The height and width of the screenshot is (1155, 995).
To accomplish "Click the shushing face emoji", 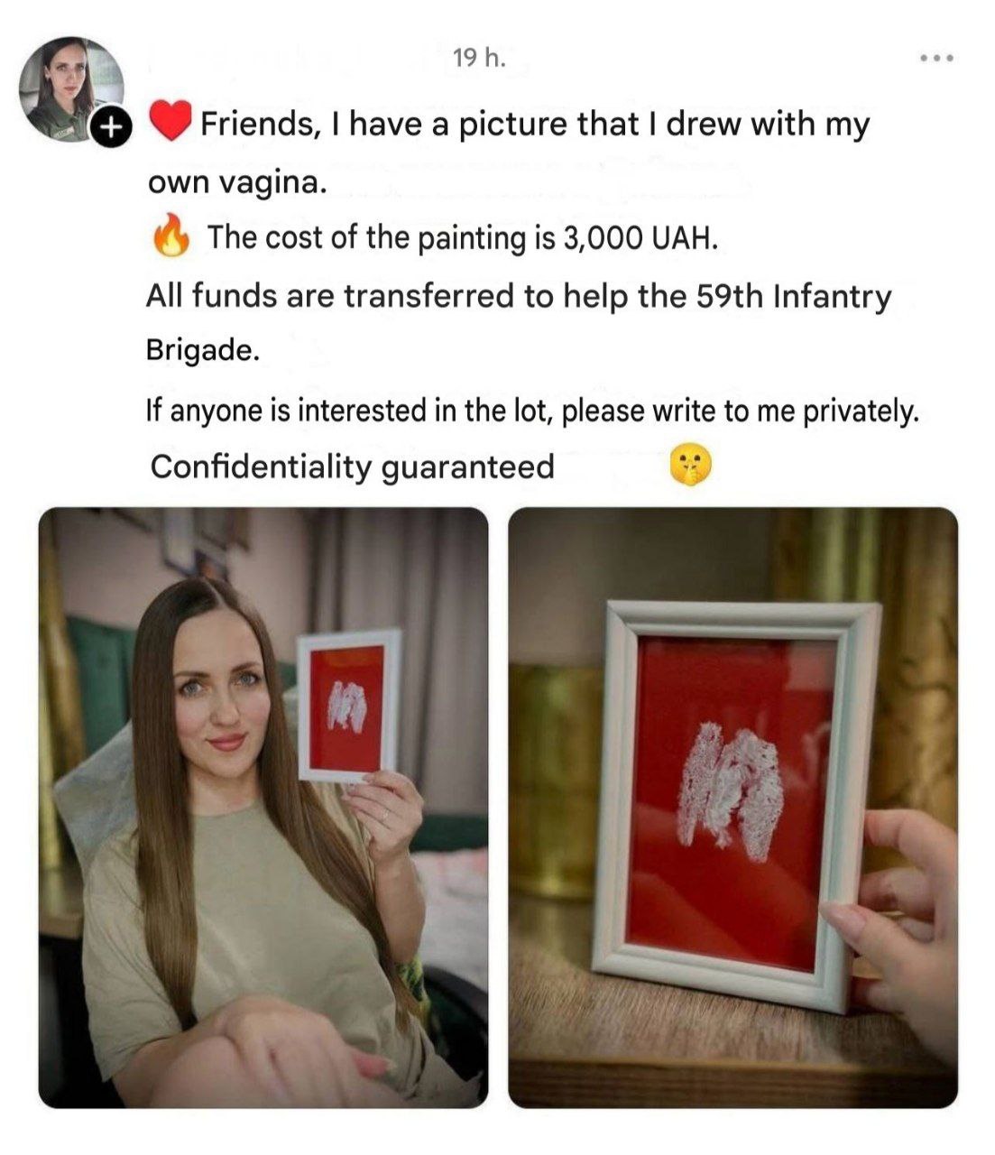I will tap(691, 467).
